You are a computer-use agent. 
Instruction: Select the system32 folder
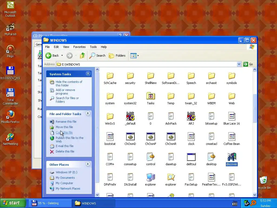(x=130, y=99)
